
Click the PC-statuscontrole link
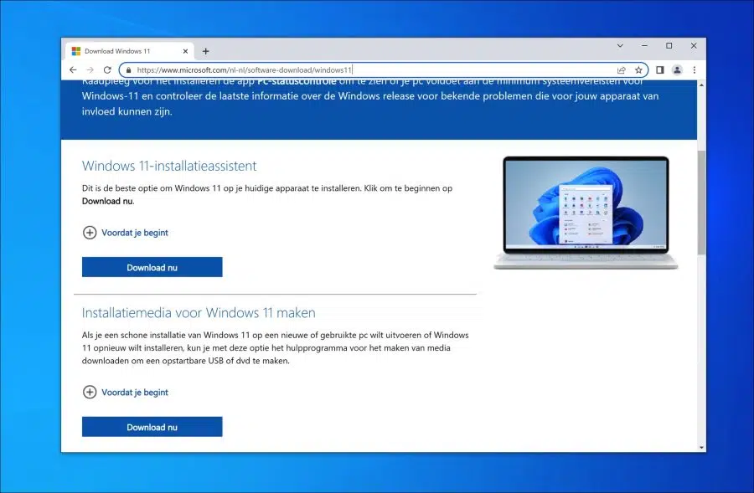(297, 82)
